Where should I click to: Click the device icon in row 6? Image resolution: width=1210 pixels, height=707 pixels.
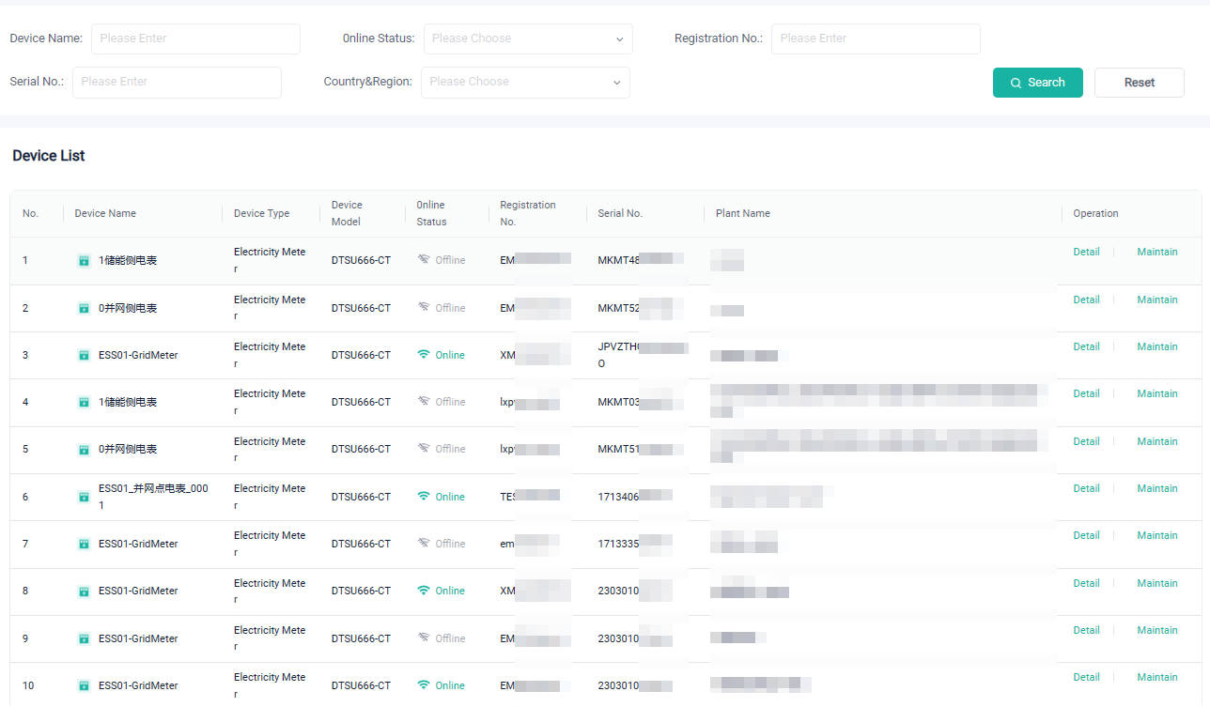tap(84, 497)
